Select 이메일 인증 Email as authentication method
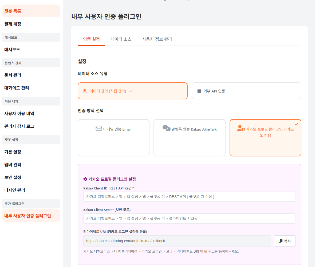Image resolution: width=315 pixels, height=267 pixels. [113, 137]
